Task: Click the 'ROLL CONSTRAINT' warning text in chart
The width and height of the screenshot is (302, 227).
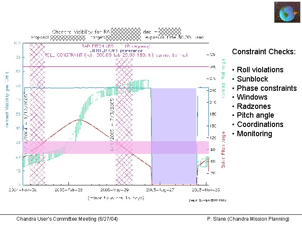Action: pyautogui.click(x=116, y=55)
